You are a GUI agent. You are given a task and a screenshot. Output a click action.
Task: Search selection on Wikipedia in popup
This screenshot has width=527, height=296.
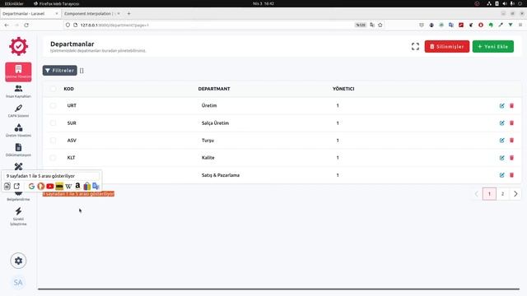point(68,186)
